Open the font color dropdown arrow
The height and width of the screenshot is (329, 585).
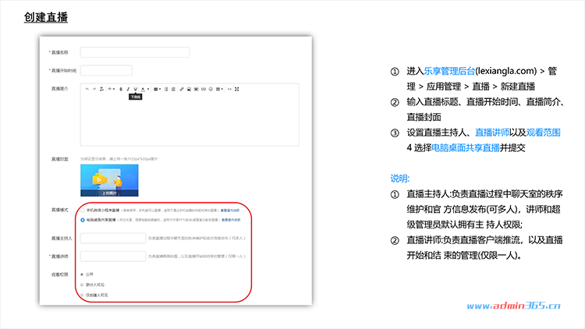tap(148, 89)
